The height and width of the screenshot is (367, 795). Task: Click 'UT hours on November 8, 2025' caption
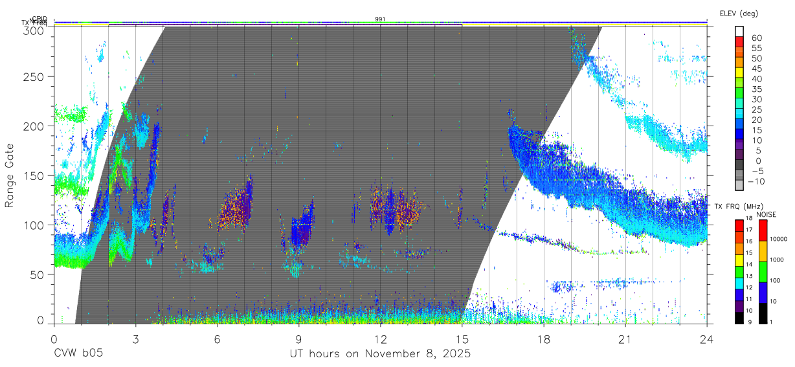coord(380,355)
